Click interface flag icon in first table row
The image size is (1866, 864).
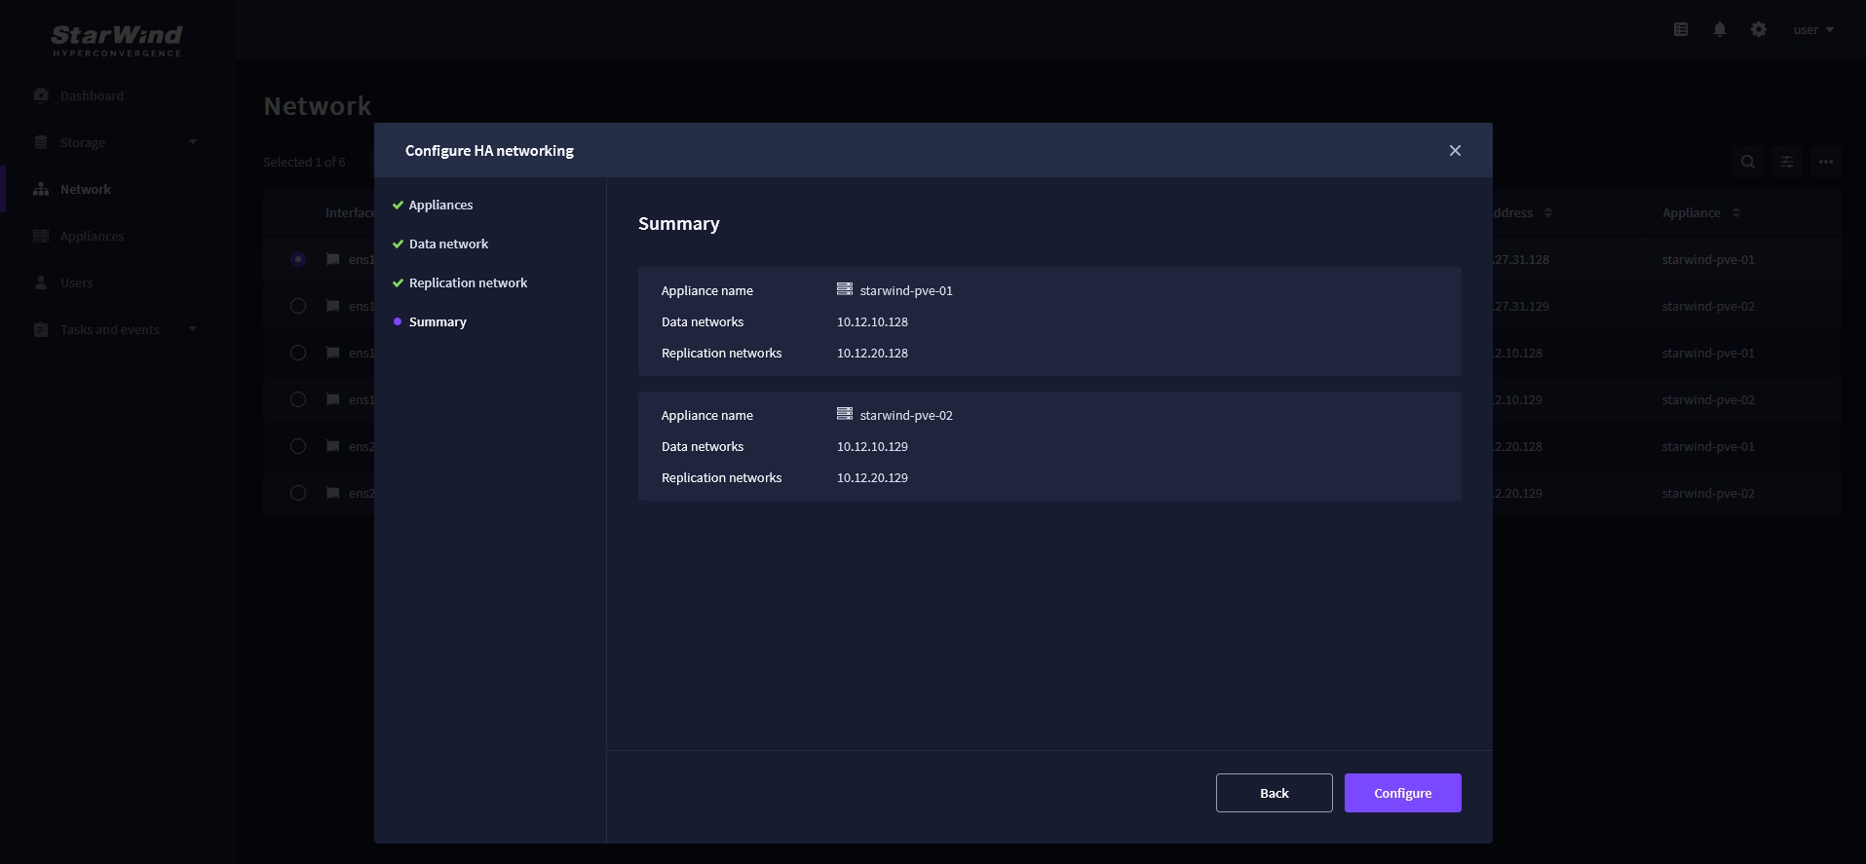[x=333, y=259]
